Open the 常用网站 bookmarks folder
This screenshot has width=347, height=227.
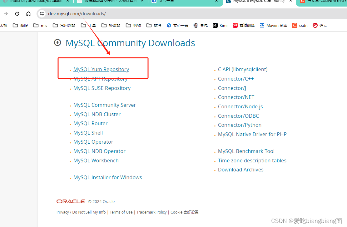(64, 25)
